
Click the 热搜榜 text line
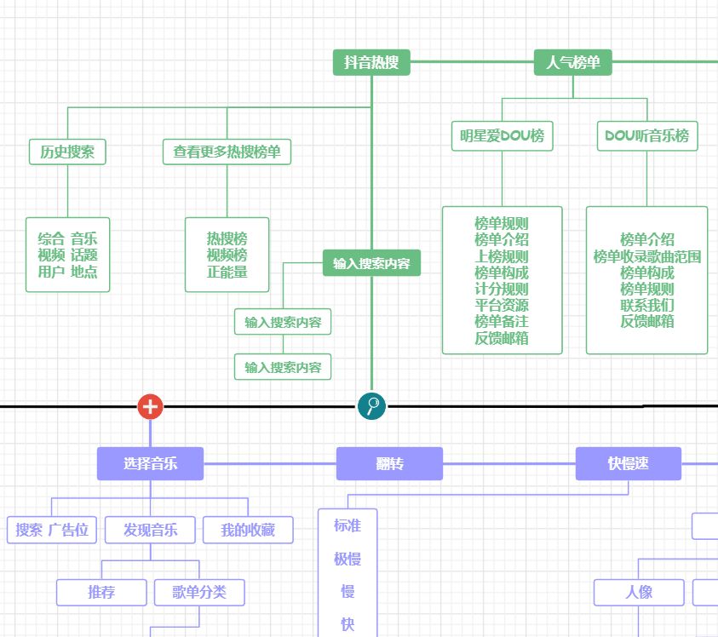tap(227, 238)
